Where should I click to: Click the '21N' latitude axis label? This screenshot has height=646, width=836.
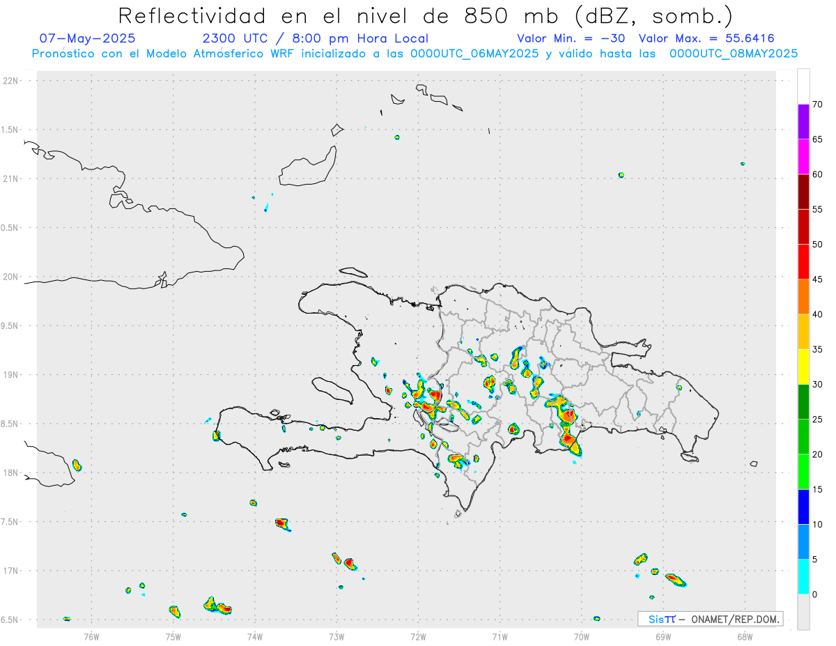12,178
